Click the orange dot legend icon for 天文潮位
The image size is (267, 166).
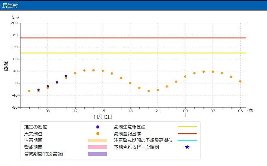point(98,134)
